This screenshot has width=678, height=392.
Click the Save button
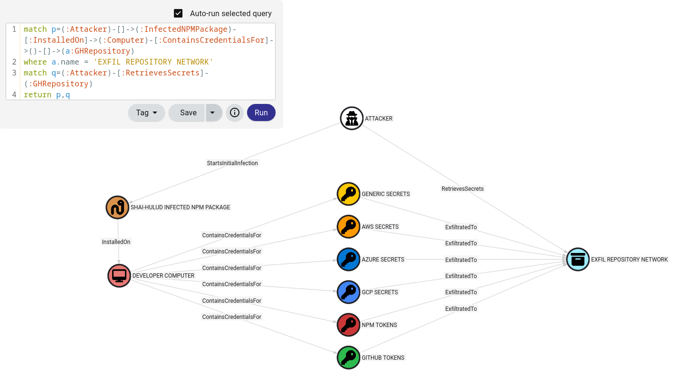[188, 112]
